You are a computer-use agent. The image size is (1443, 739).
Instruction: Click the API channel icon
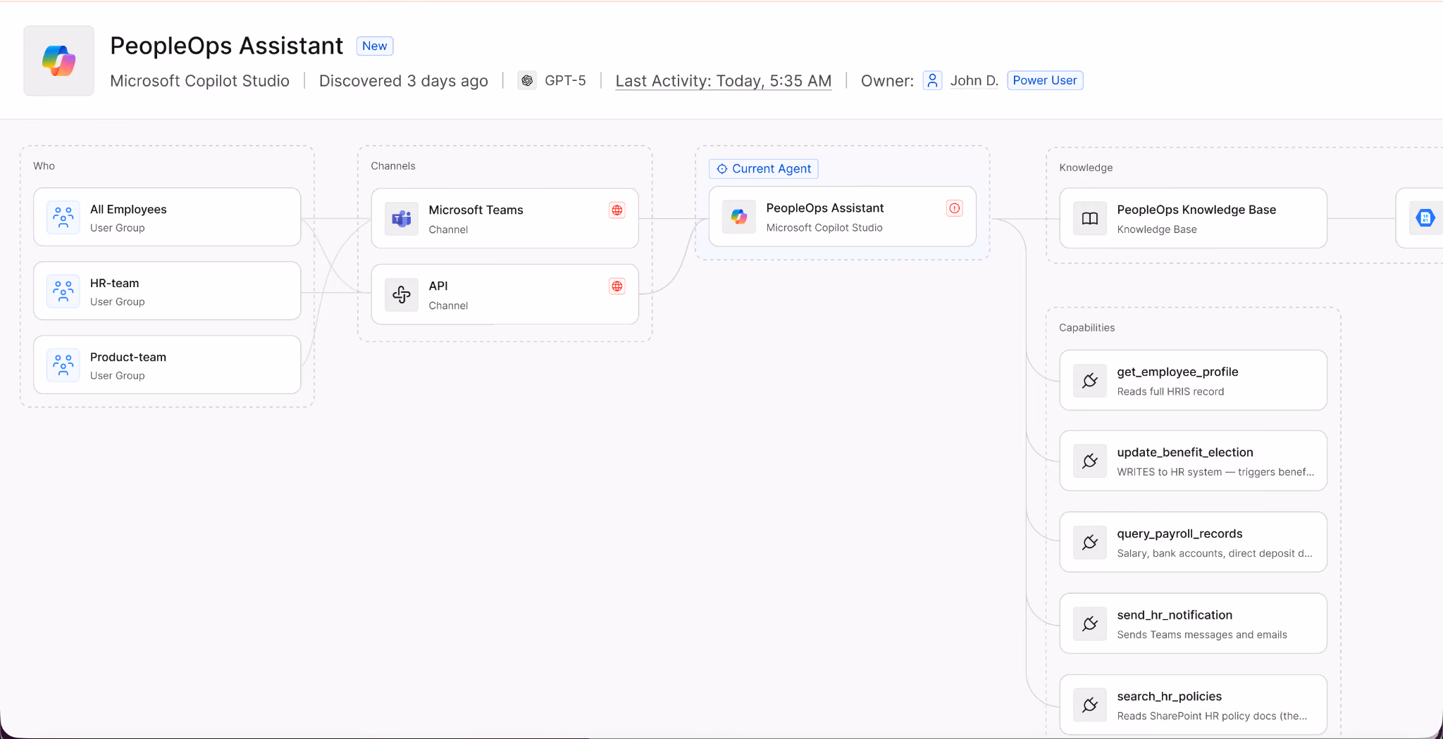click(x=402, y=295)
